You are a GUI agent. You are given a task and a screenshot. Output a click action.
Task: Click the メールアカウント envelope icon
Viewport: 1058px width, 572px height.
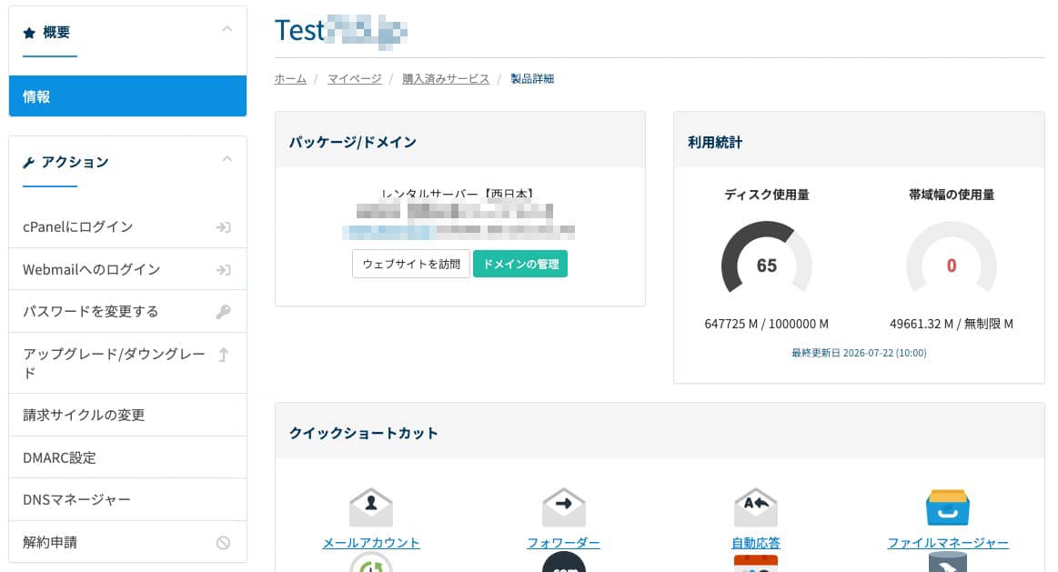(x=370, y=508)
